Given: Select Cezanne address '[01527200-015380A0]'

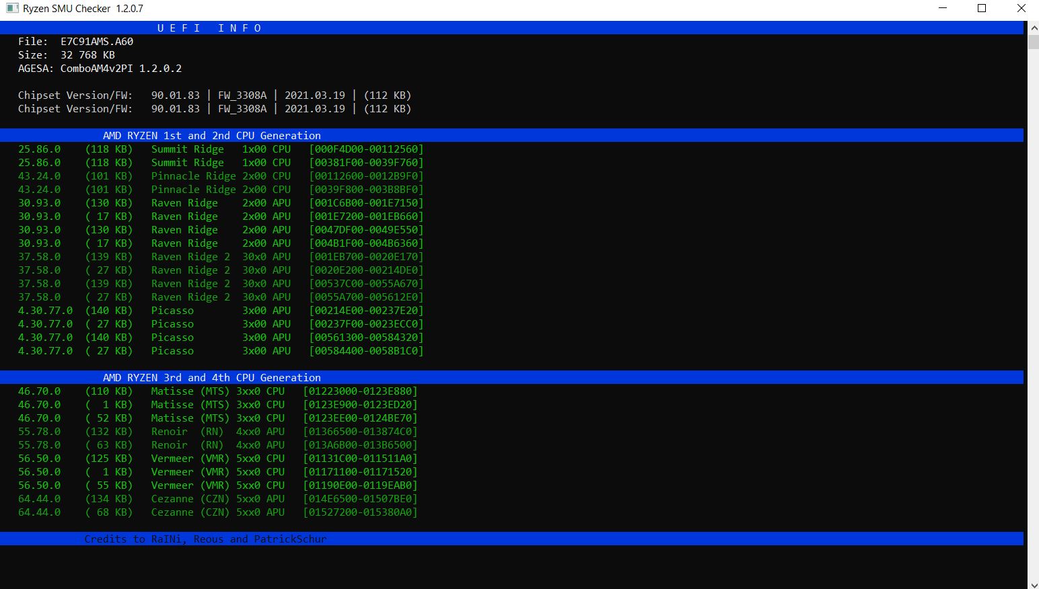Looking at the screenshot, I should click(x=361, y=512).
